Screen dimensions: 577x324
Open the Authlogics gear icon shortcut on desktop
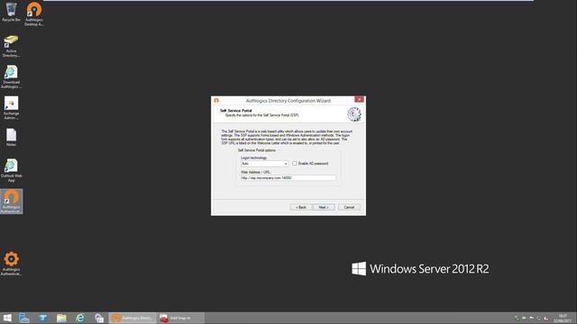point(11,263)
